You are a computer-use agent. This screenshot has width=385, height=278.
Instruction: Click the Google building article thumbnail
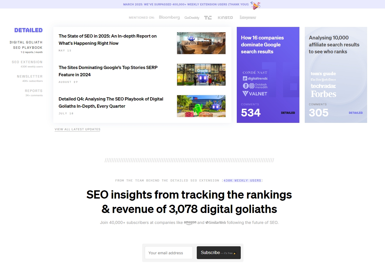201,75
